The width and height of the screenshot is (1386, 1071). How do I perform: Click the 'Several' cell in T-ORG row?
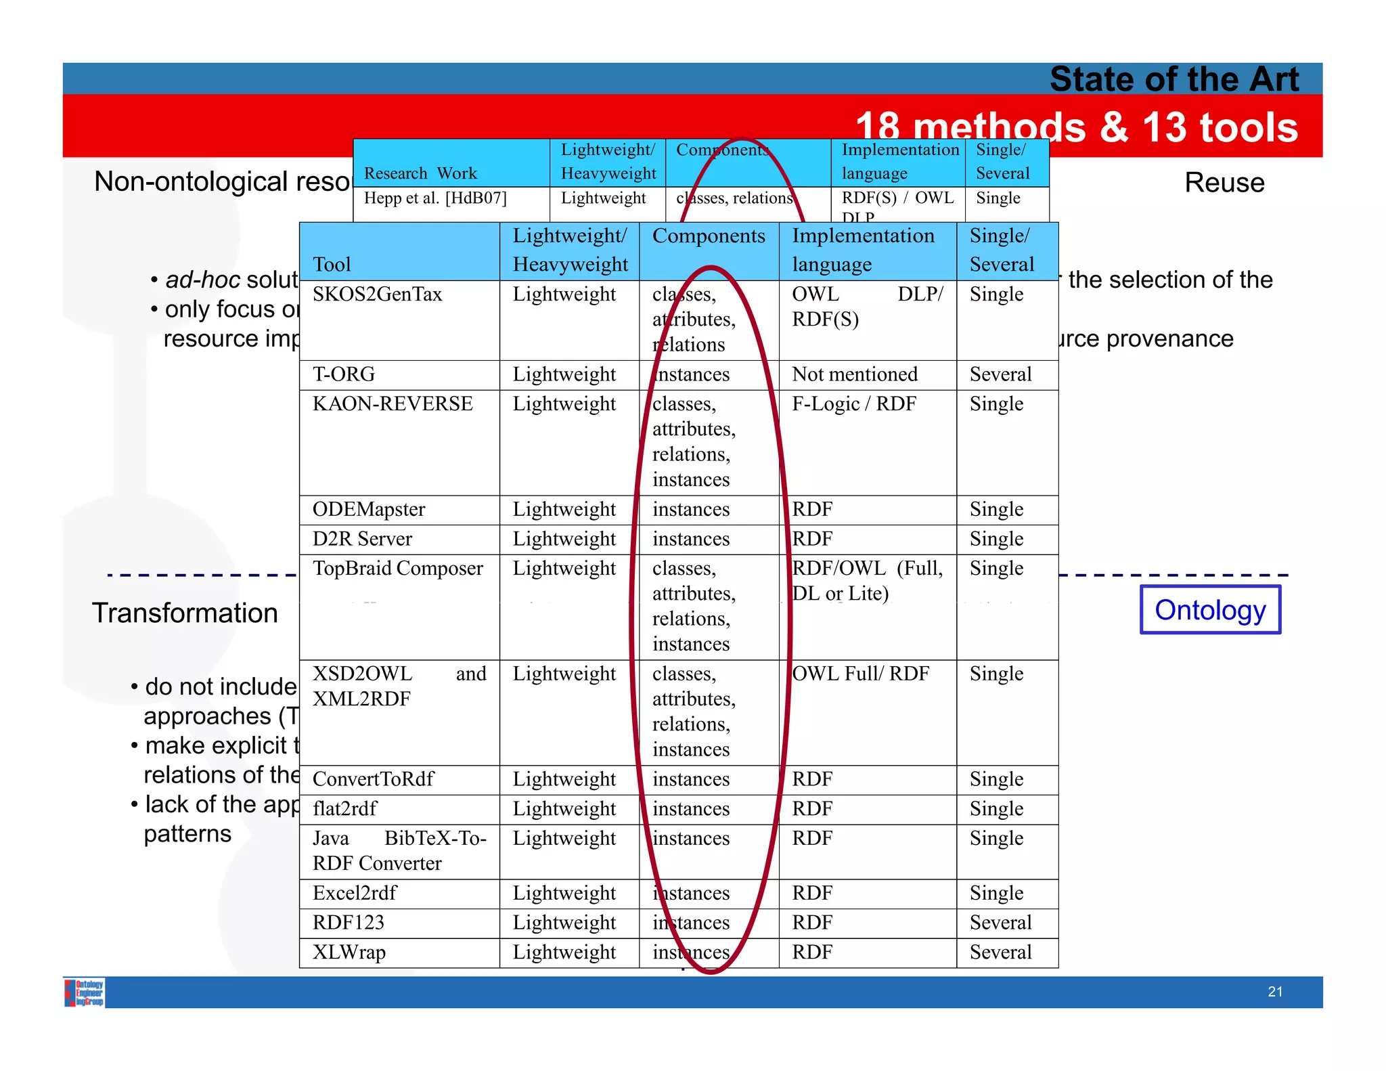1008,375
